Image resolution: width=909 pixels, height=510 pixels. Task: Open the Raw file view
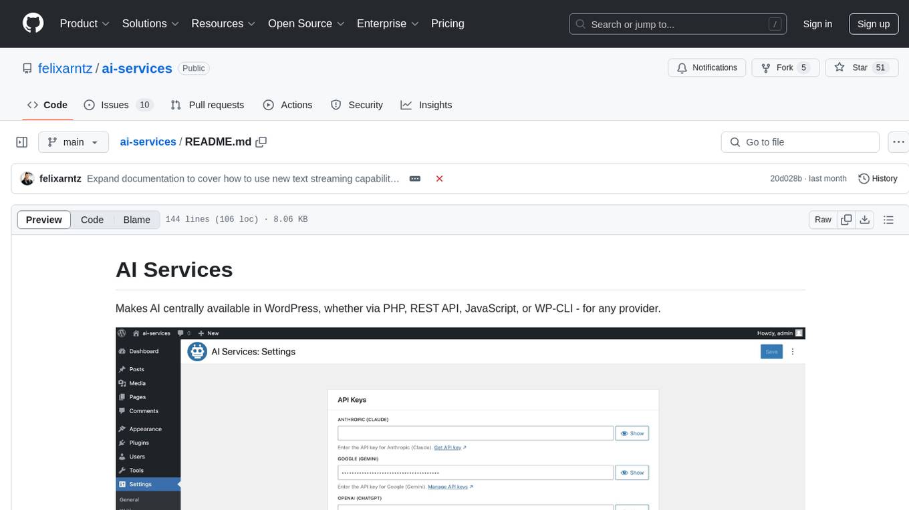coord(823,220)
